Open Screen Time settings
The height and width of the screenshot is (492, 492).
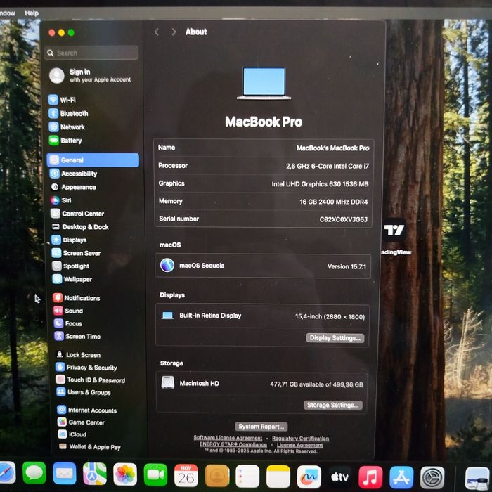click(77, 337)
